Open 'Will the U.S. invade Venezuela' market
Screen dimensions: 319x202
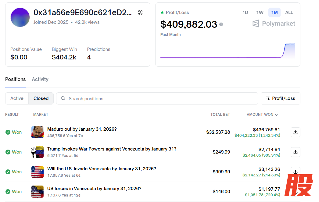click(102, 169)
